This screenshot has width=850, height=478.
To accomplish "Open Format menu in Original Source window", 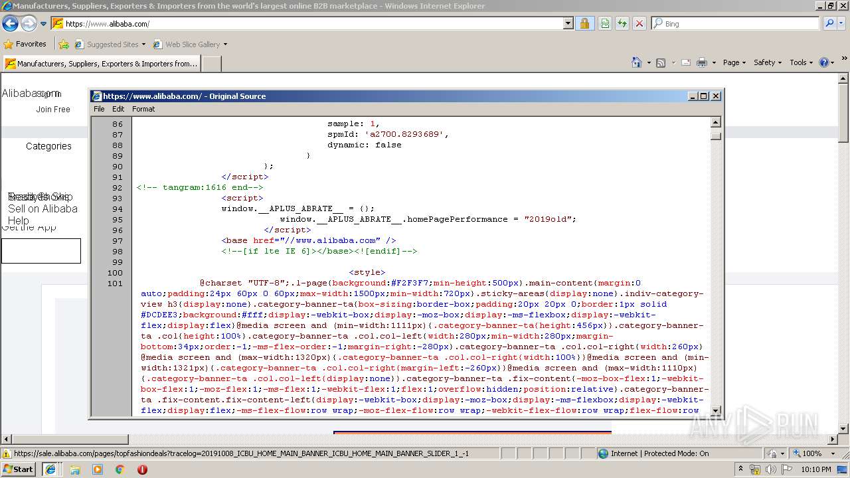I will 143,109.
